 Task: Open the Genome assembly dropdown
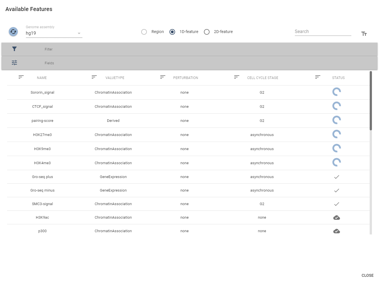79,33
